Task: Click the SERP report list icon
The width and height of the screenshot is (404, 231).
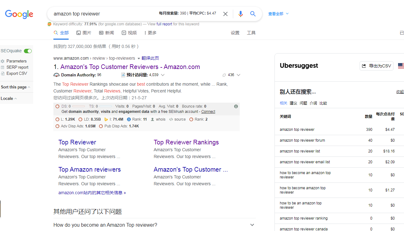Action: pos(2,67)
